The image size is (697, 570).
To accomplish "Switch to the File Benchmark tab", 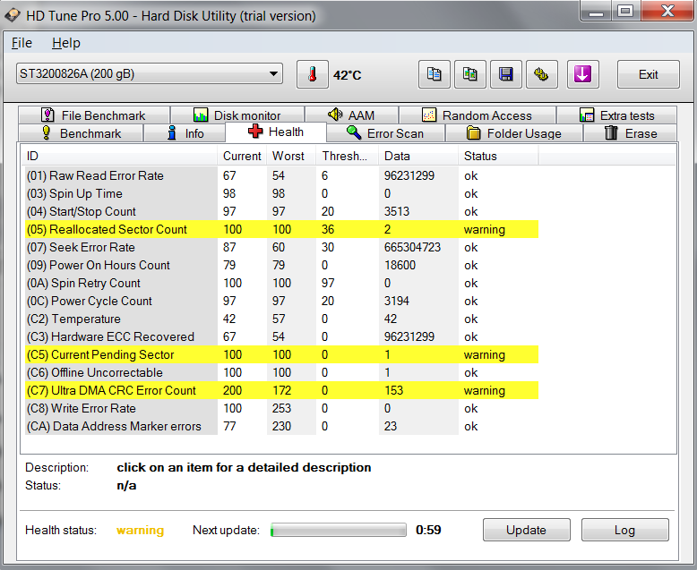I will [94, 115].
